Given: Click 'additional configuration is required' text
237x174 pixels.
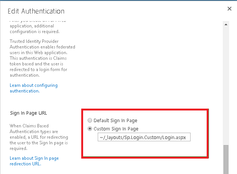Looking at the screenshot, I should tap(34, 29).
